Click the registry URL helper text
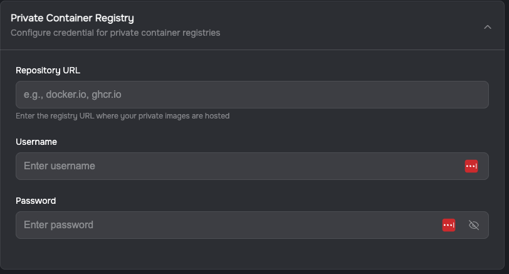 tap(123, 116)
